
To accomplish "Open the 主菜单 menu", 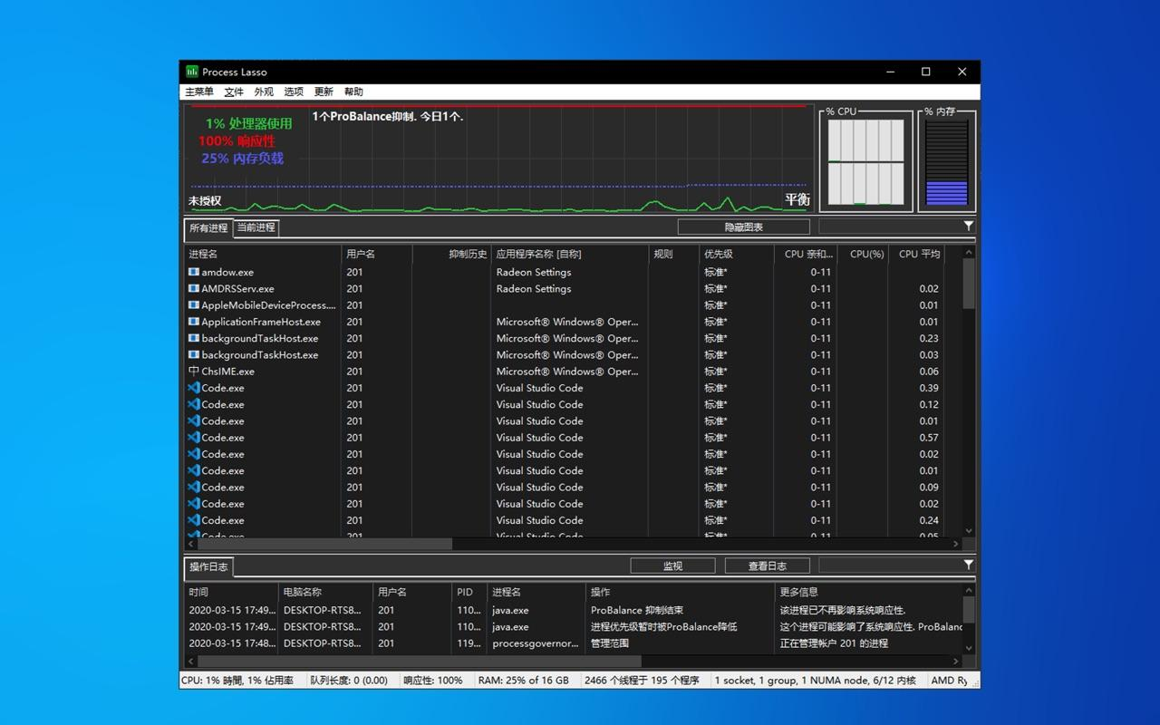I will pos(199,92).
